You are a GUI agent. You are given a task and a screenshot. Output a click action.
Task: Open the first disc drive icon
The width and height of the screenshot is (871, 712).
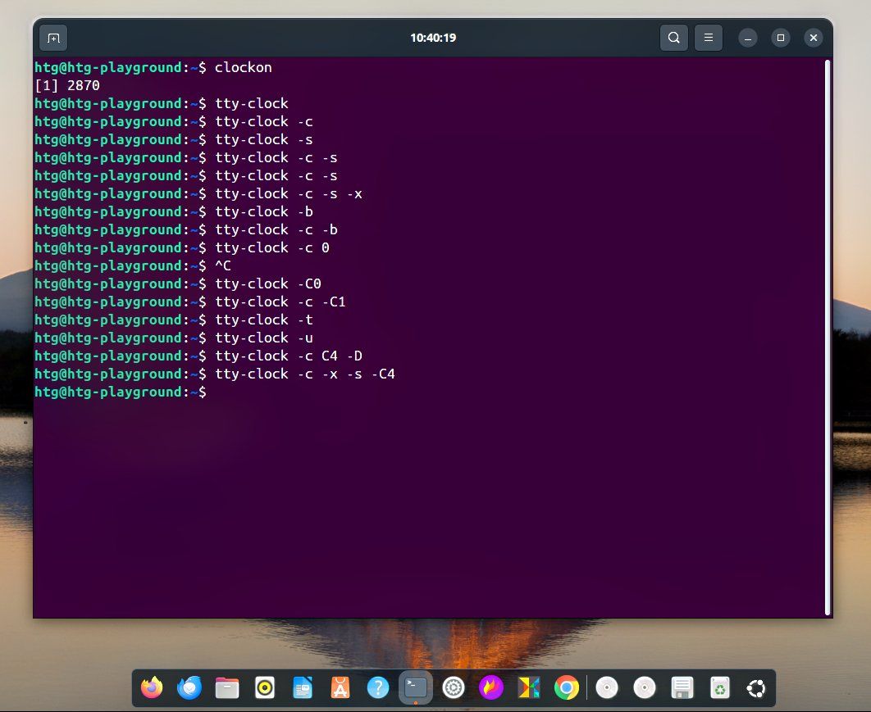(607, 688)
